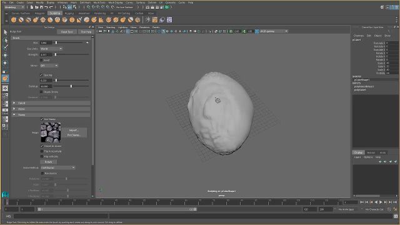
Task: Choose the Lasso select tool in the toolbox
Action: point(5,40)
